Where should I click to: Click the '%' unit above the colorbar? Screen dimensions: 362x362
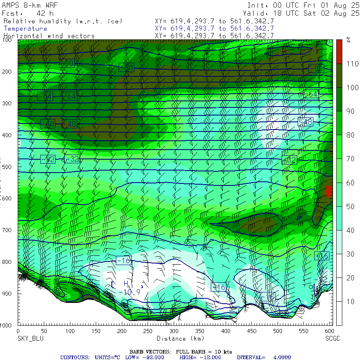[x=348, y=40]
